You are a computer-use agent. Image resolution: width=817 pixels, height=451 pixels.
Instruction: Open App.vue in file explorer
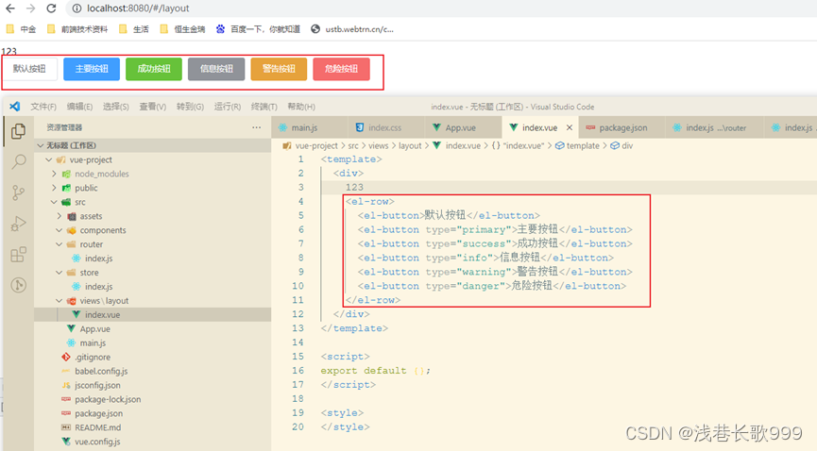point(152,328)
